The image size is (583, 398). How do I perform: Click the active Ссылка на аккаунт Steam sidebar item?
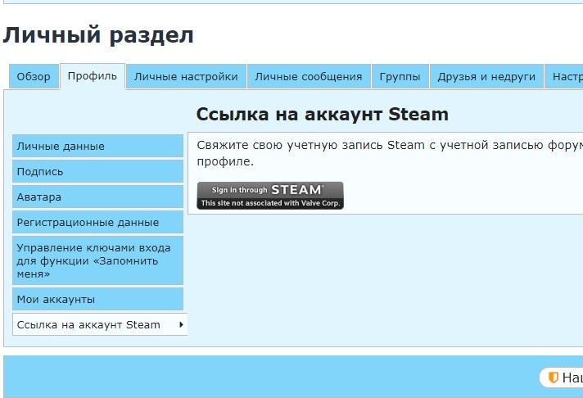coord(88,325)
